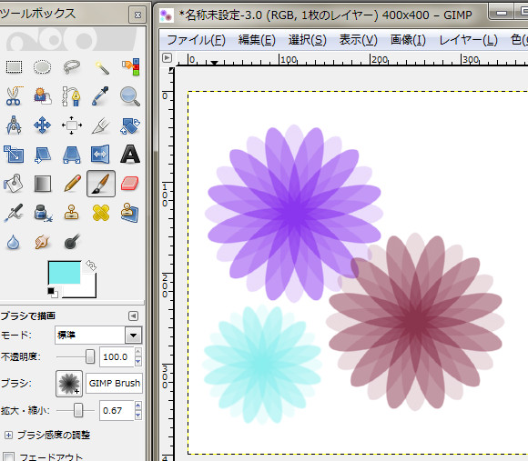
Task: Open tool options panel menu arrow
Action: pos(133,316)
